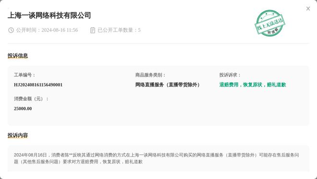The width and height of the screenshot is (317, 179).
Task: Click green text 退赔费用，恢复原状，赔礼道歉
Action: click(253, 84)
